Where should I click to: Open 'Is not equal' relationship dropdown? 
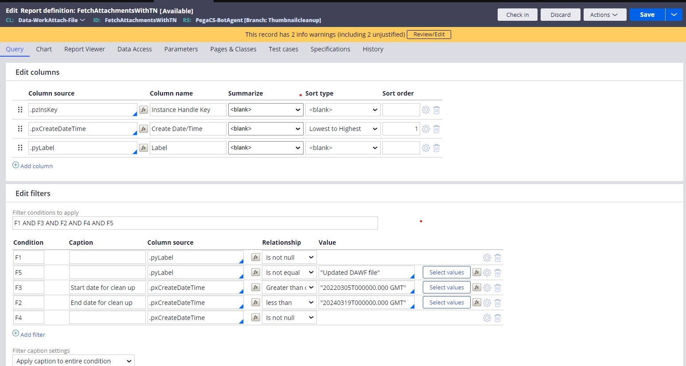tap(289, 273)
